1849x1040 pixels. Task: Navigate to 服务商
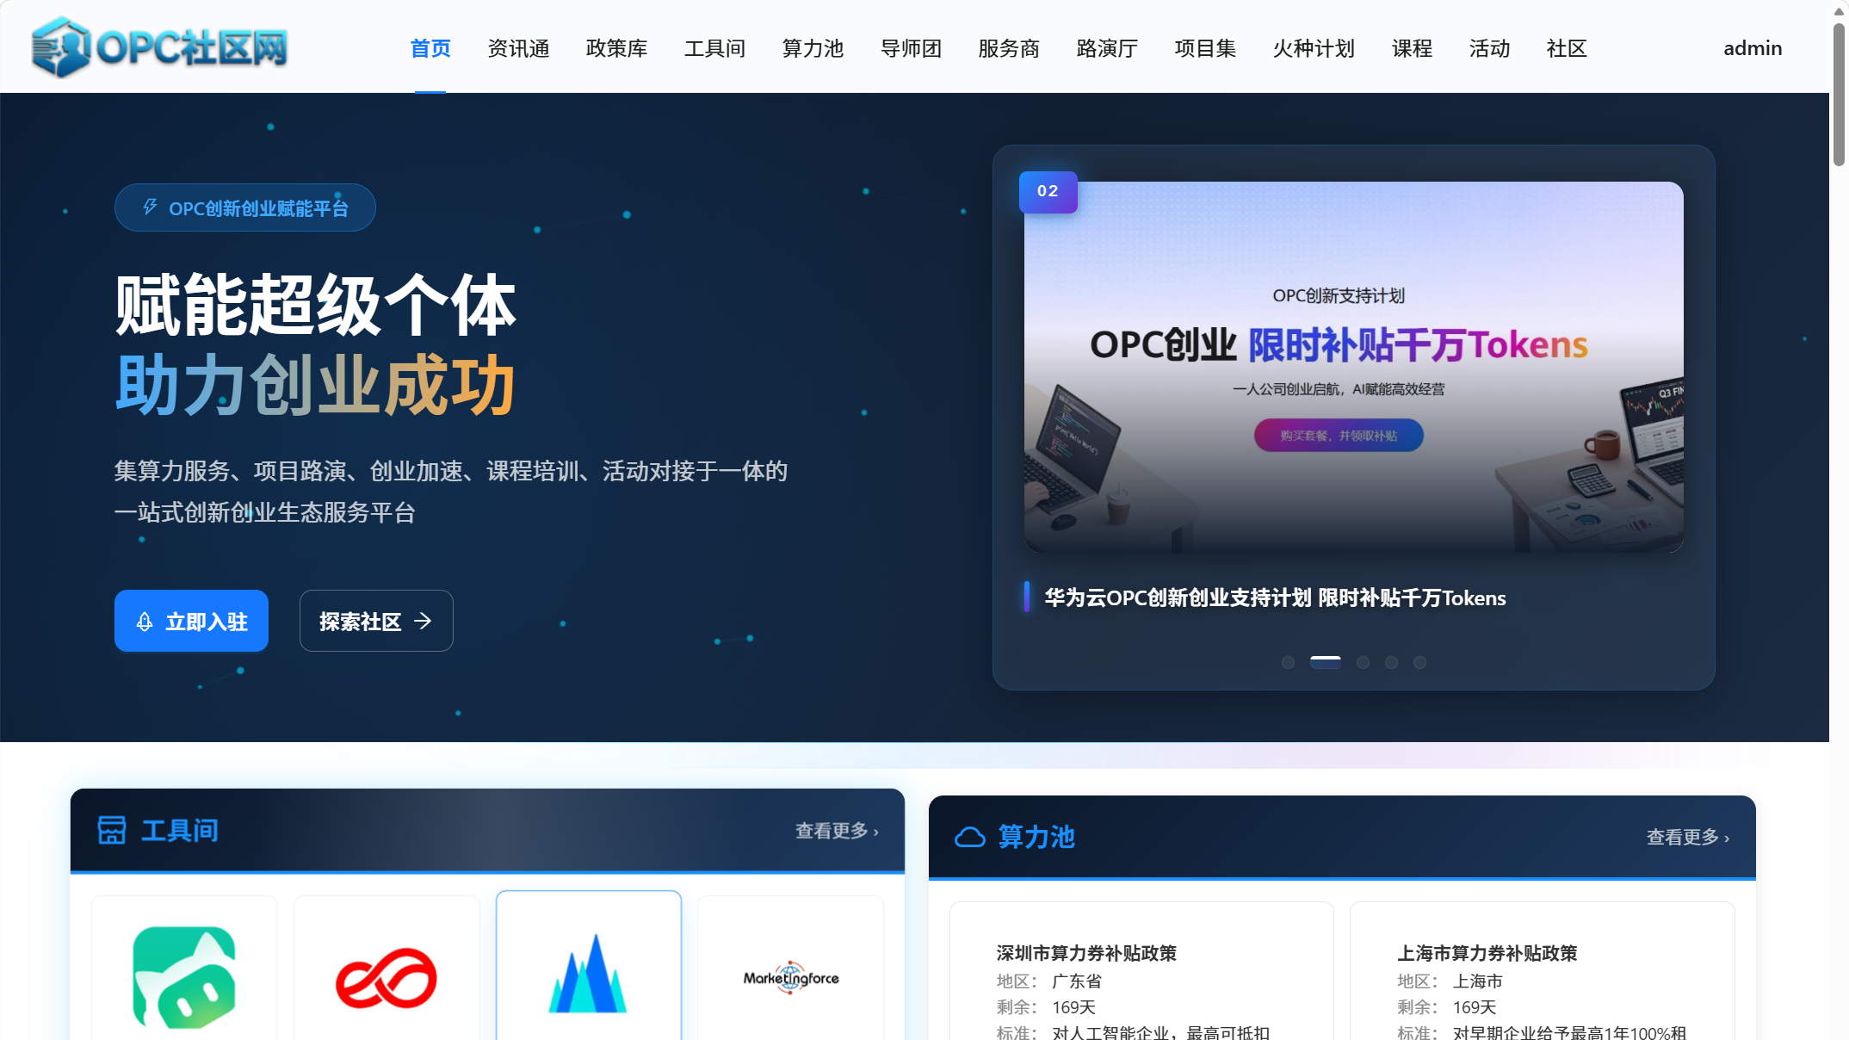pos(1009,48)
